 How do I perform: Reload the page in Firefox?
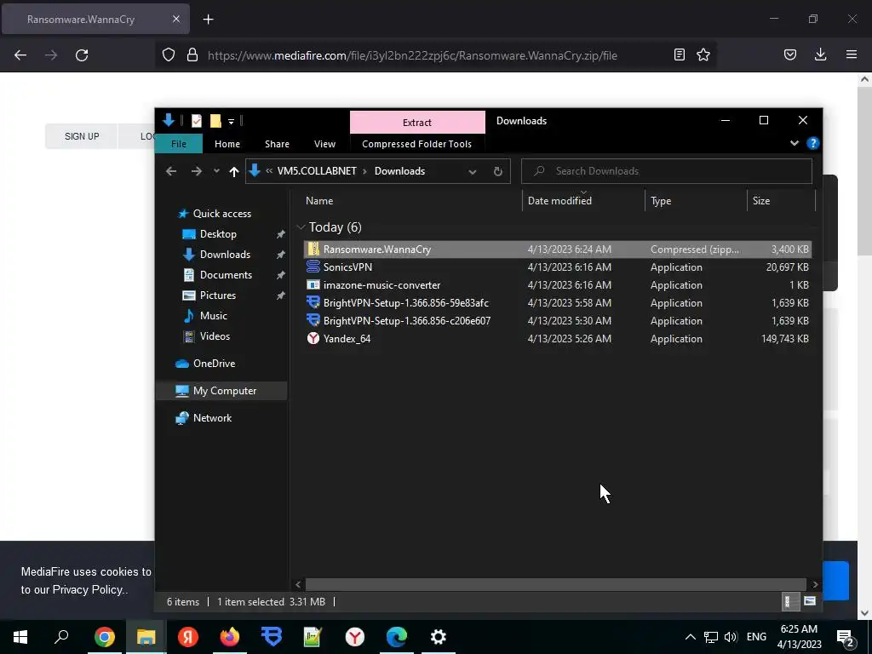[x=82, y=55]
